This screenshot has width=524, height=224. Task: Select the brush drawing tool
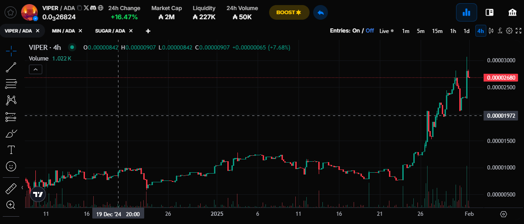[11, 133]
